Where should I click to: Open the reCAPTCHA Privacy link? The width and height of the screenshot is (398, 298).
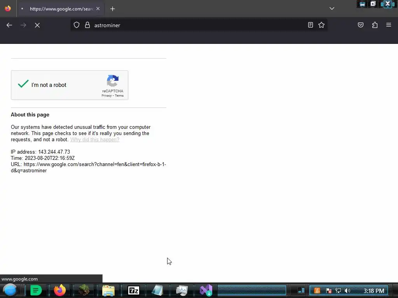[106, 95]
